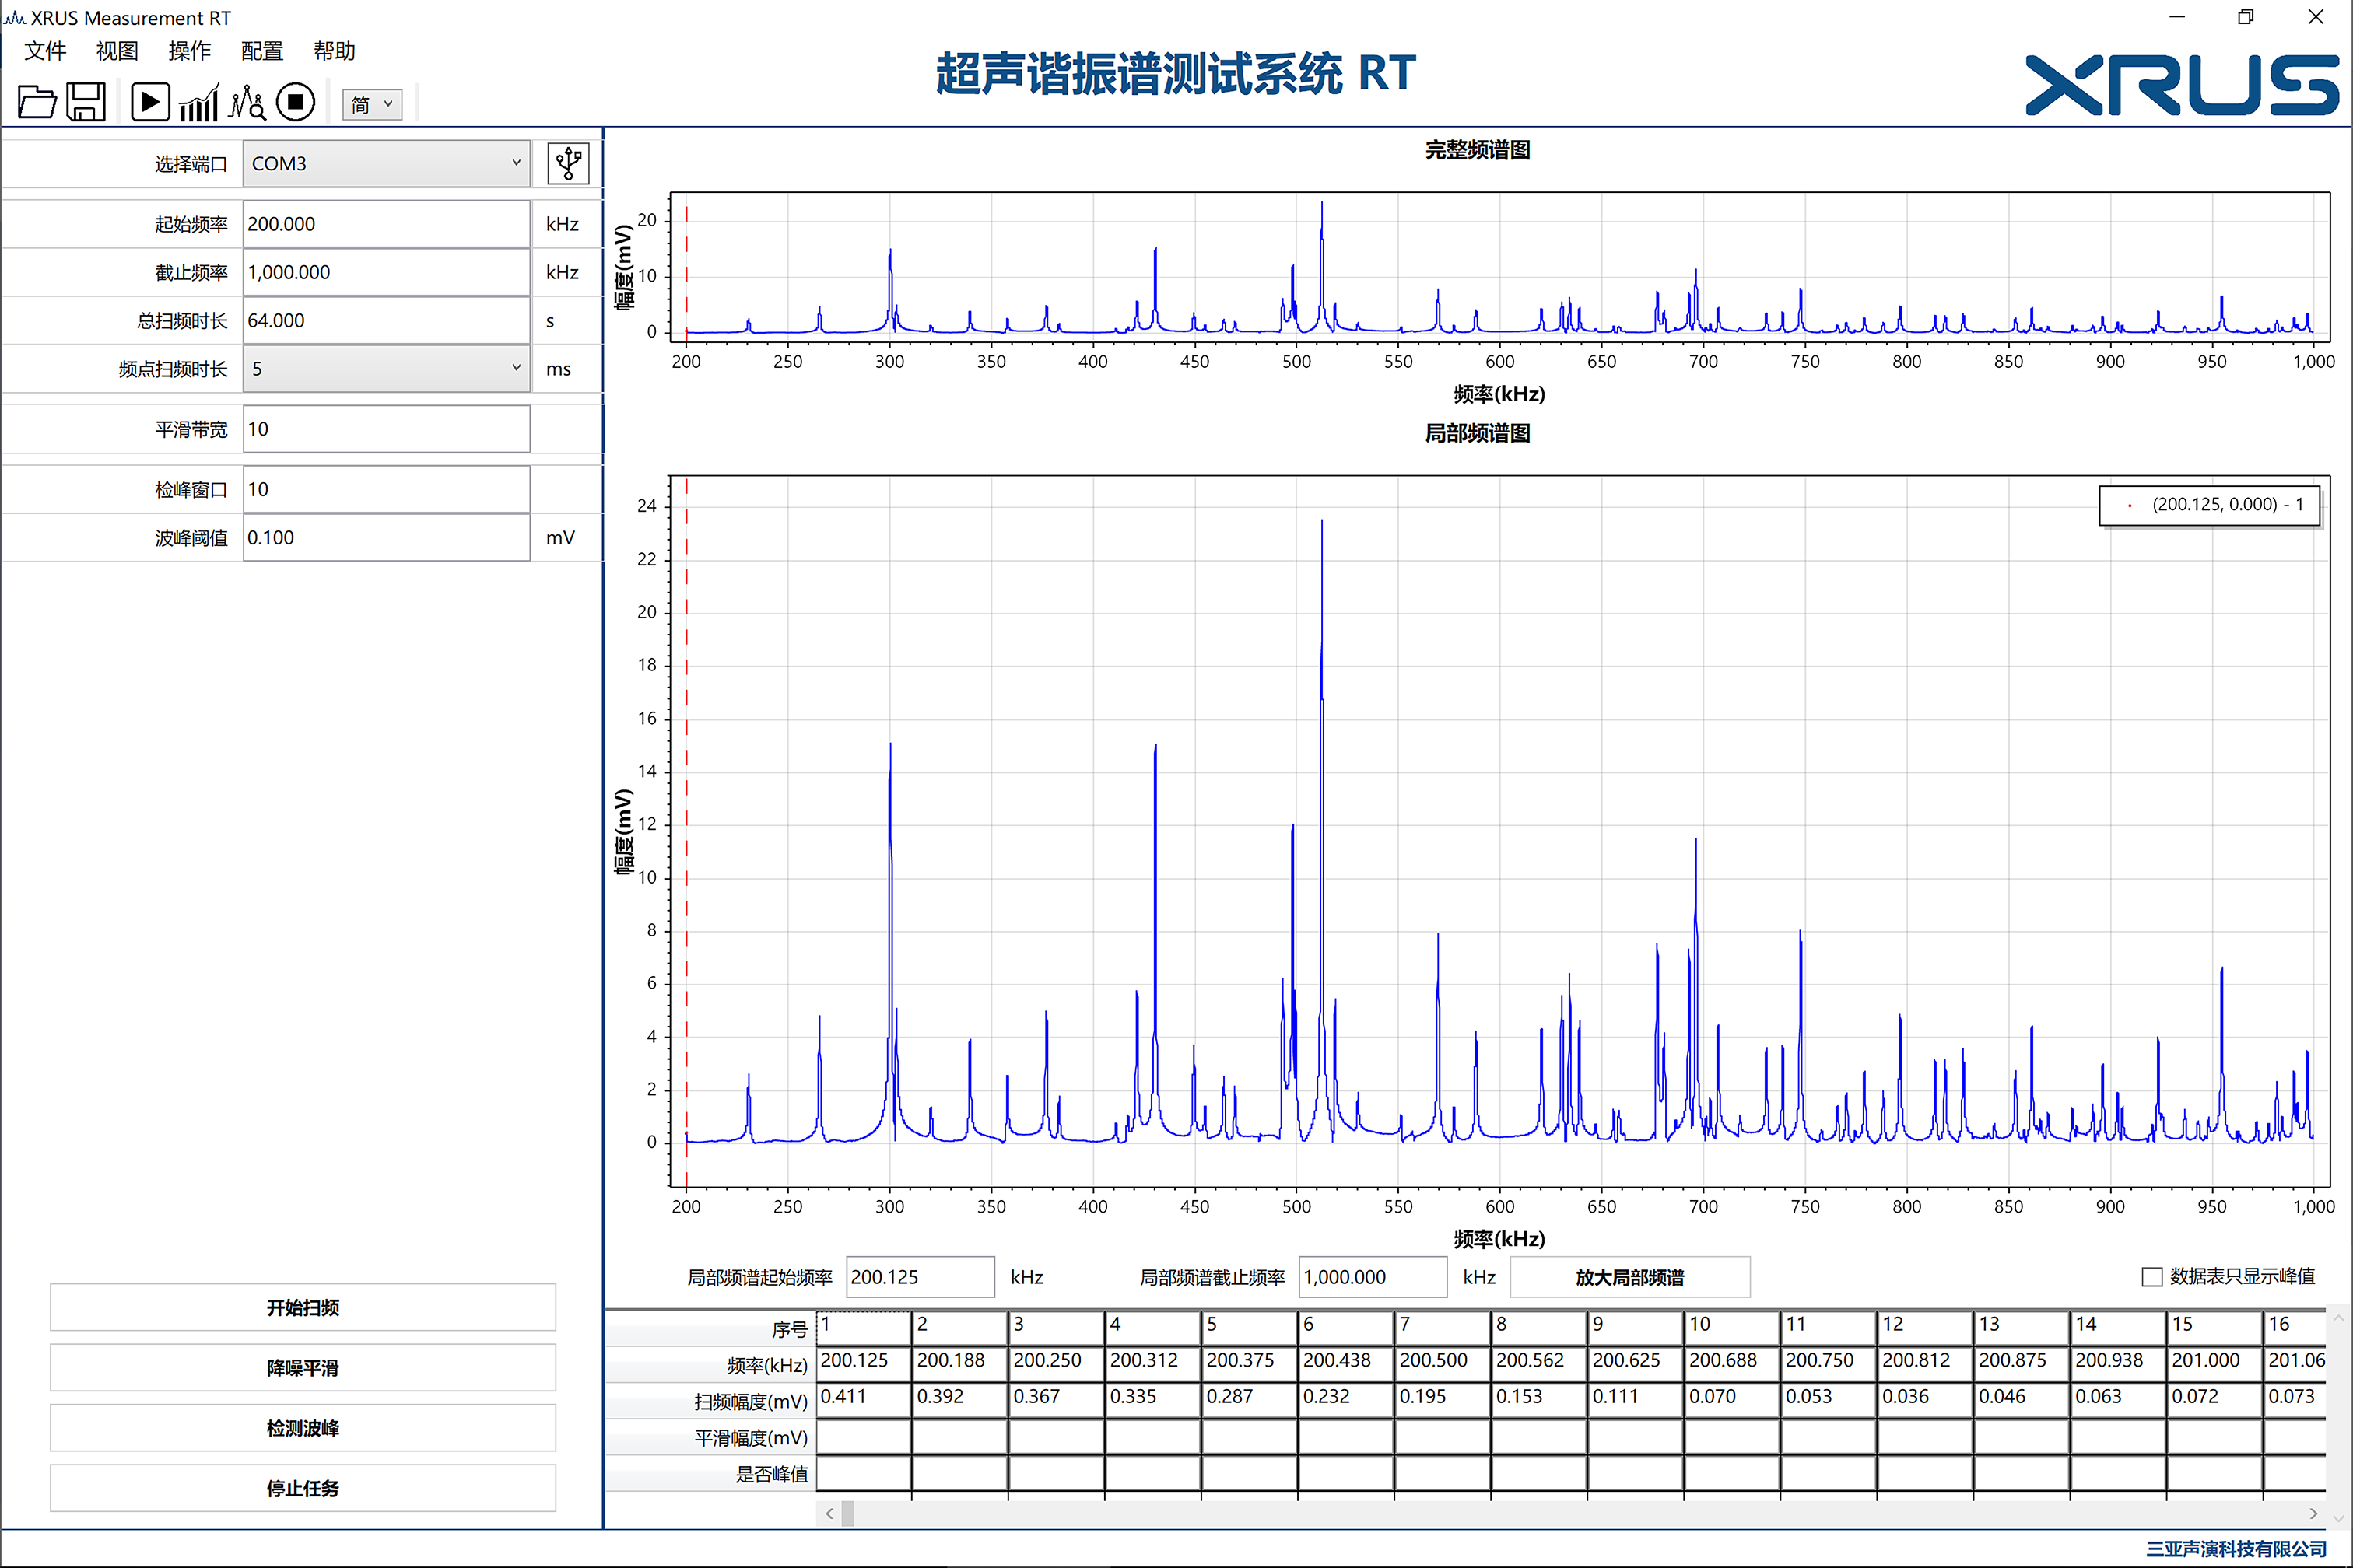
Task: Click the table scrollbar right arrow
Action: pos(2313,1514)
